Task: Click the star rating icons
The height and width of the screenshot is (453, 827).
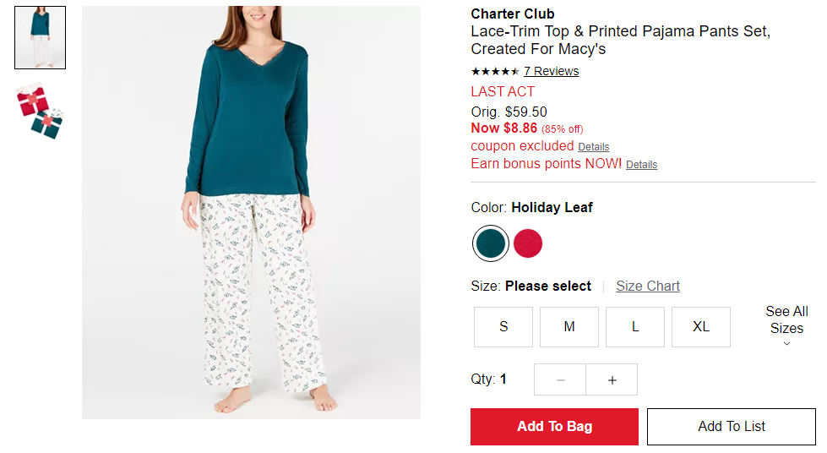Action: click(495, 71)
